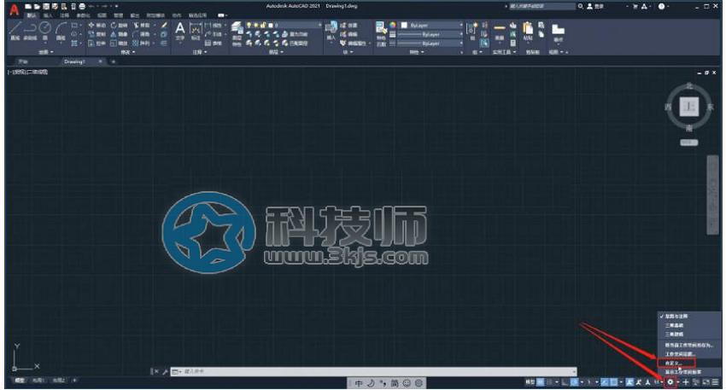Open the Layer Properties manager

pos(237,32)
